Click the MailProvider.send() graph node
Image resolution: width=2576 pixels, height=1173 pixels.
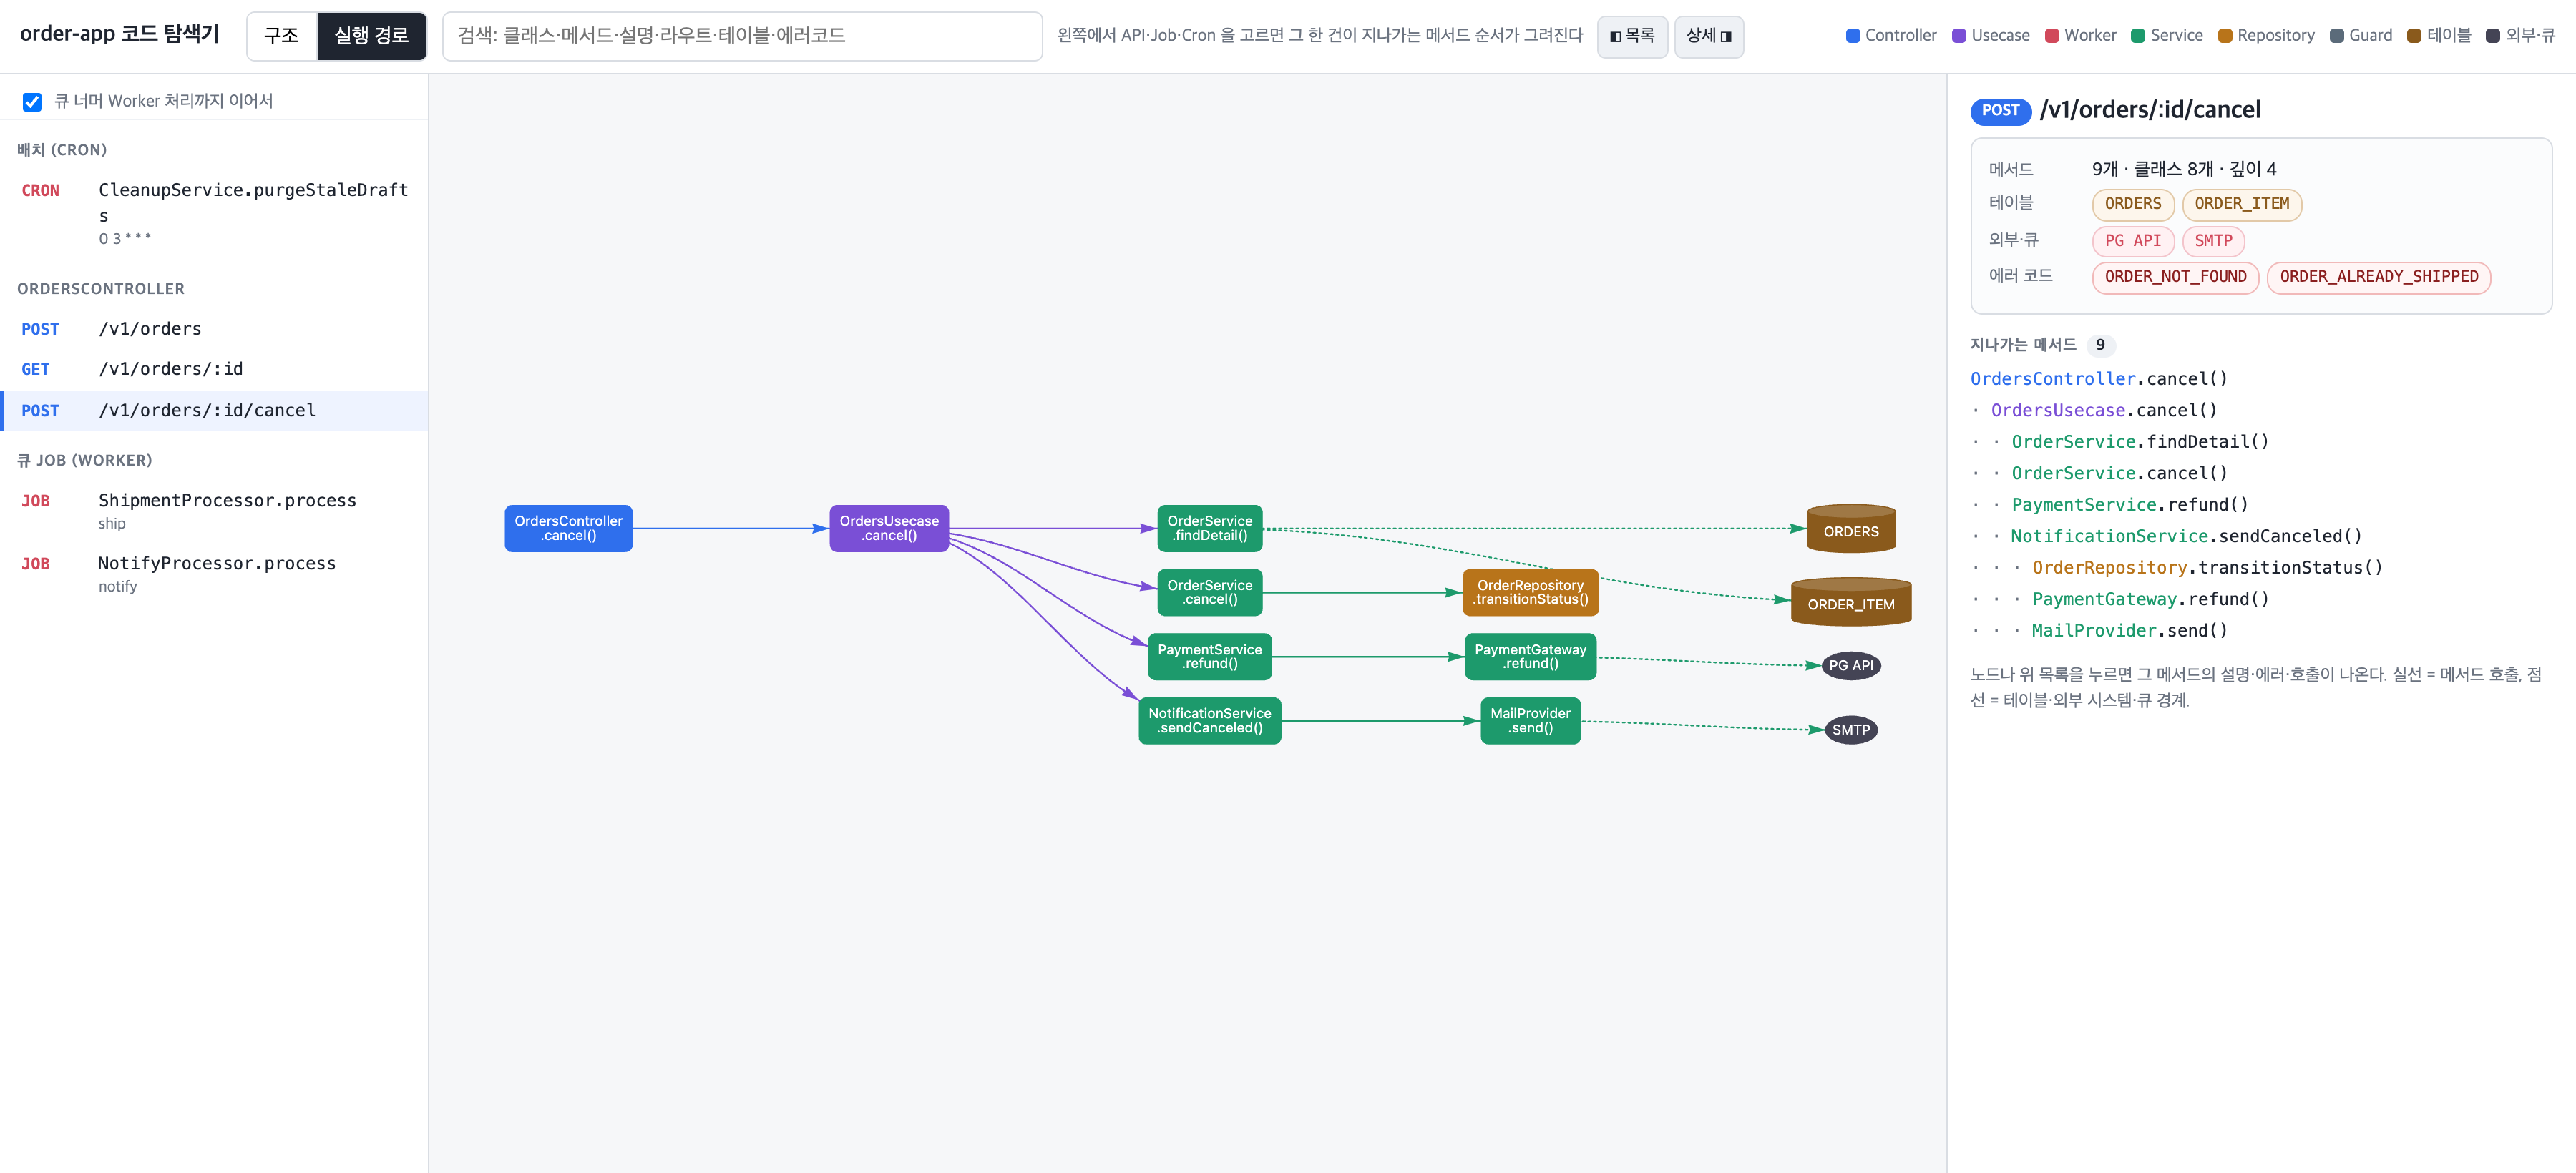click(x=1530, y=720)
